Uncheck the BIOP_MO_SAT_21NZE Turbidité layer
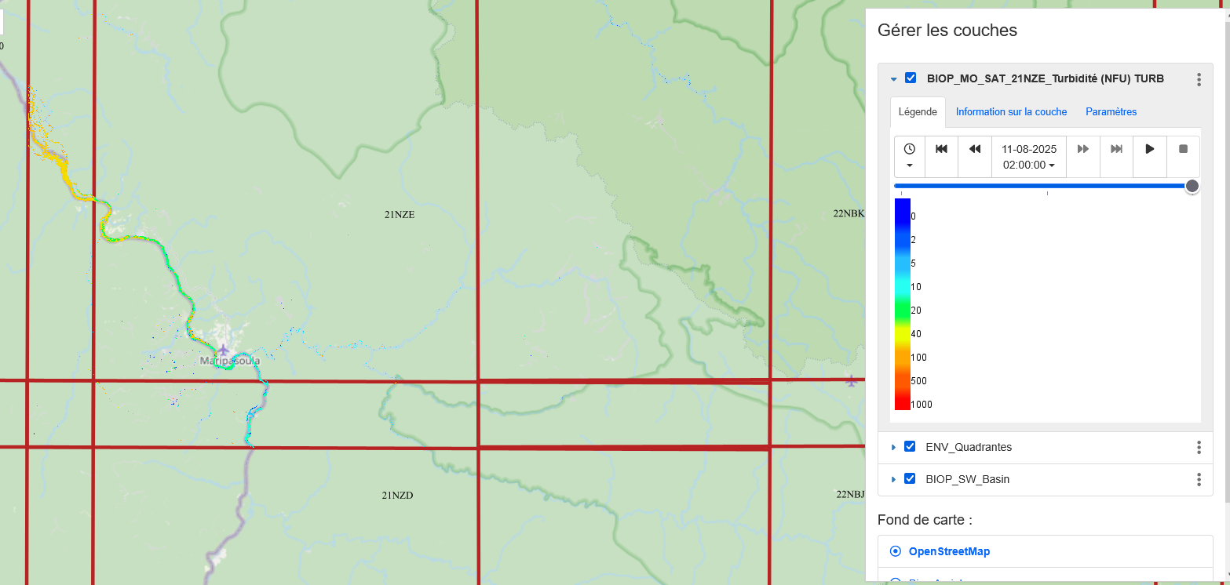Image resolution: width=1230 pixels, height=585 pixels. click(x=911, y=78)
